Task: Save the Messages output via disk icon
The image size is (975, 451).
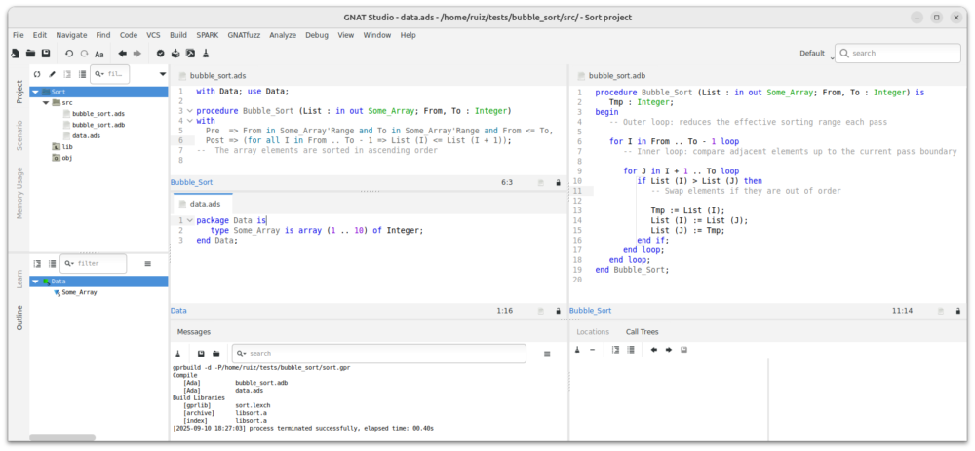Action: pyautogui.click(x=201, y=353)
